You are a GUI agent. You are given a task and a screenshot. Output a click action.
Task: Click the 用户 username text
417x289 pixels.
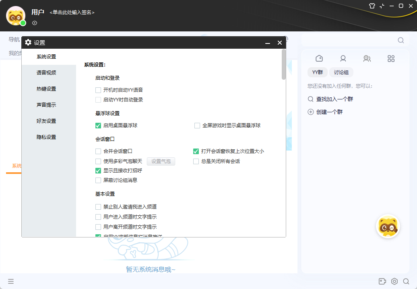[38, 12]
